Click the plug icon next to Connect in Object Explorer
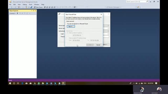 tap(17, 13)
